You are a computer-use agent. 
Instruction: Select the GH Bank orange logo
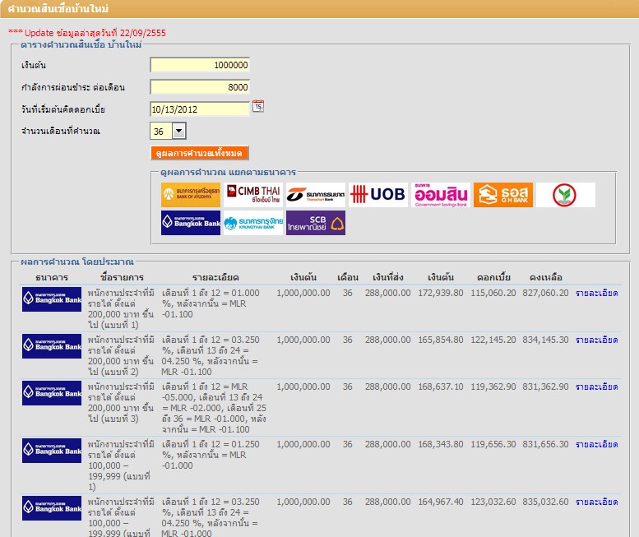point(502,195)
